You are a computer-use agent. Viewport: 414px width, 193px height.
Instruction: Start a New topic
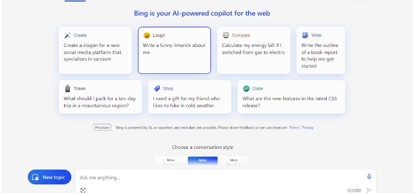click(x=49, y=177)
